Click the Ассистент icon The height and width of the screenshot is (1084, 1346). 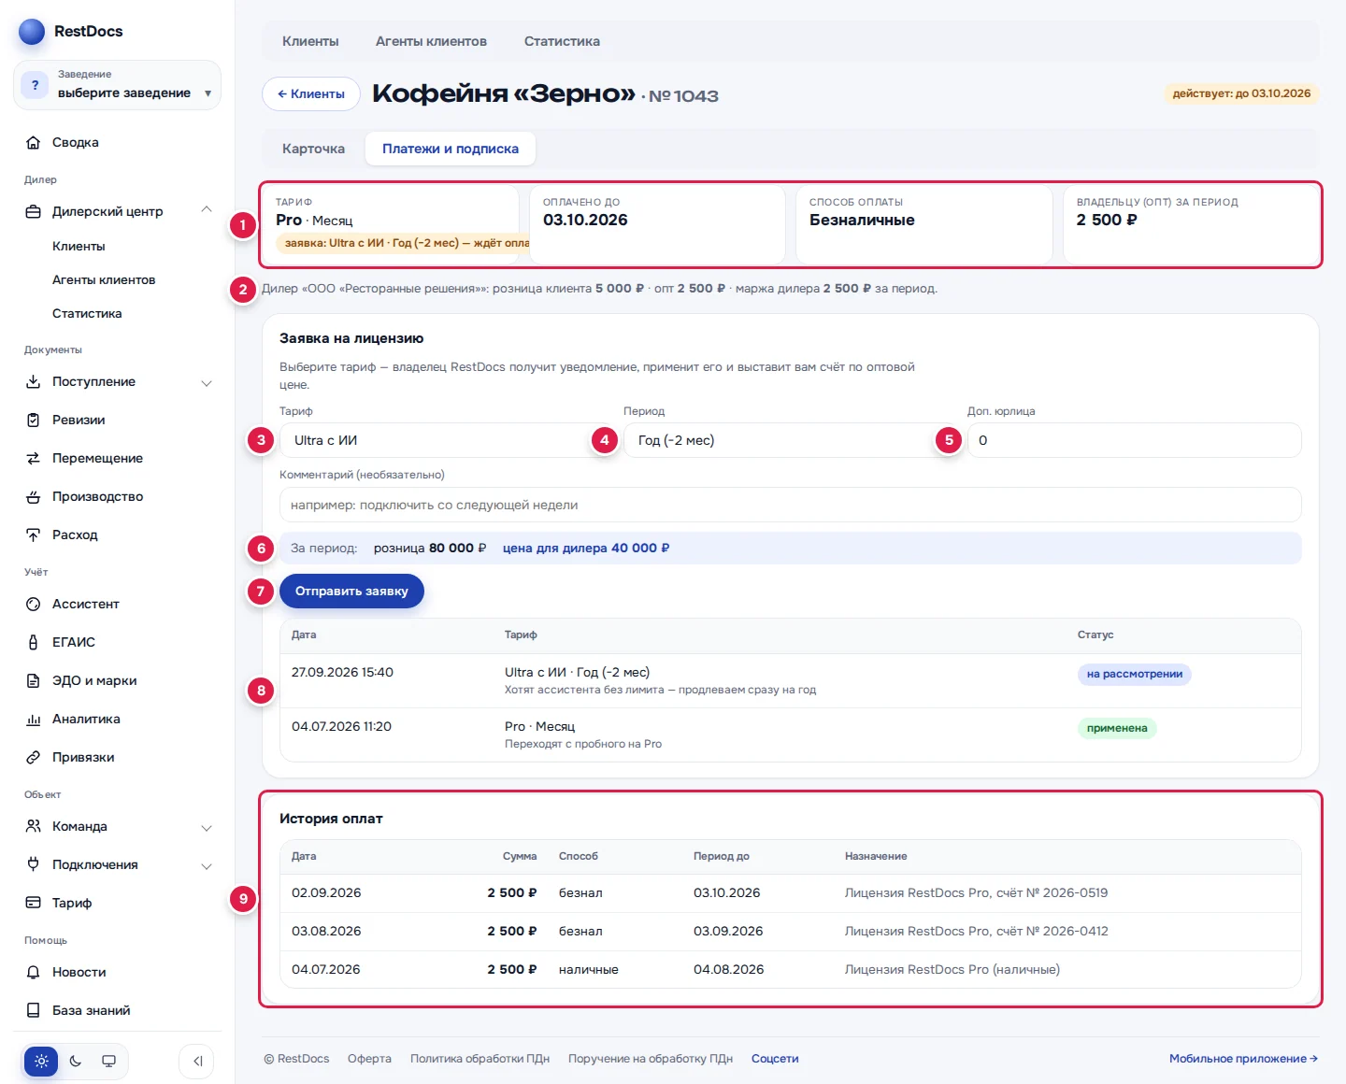coord(34,605)
